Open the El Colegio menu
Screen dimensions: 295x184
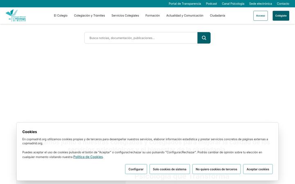(x=61, y=16)
